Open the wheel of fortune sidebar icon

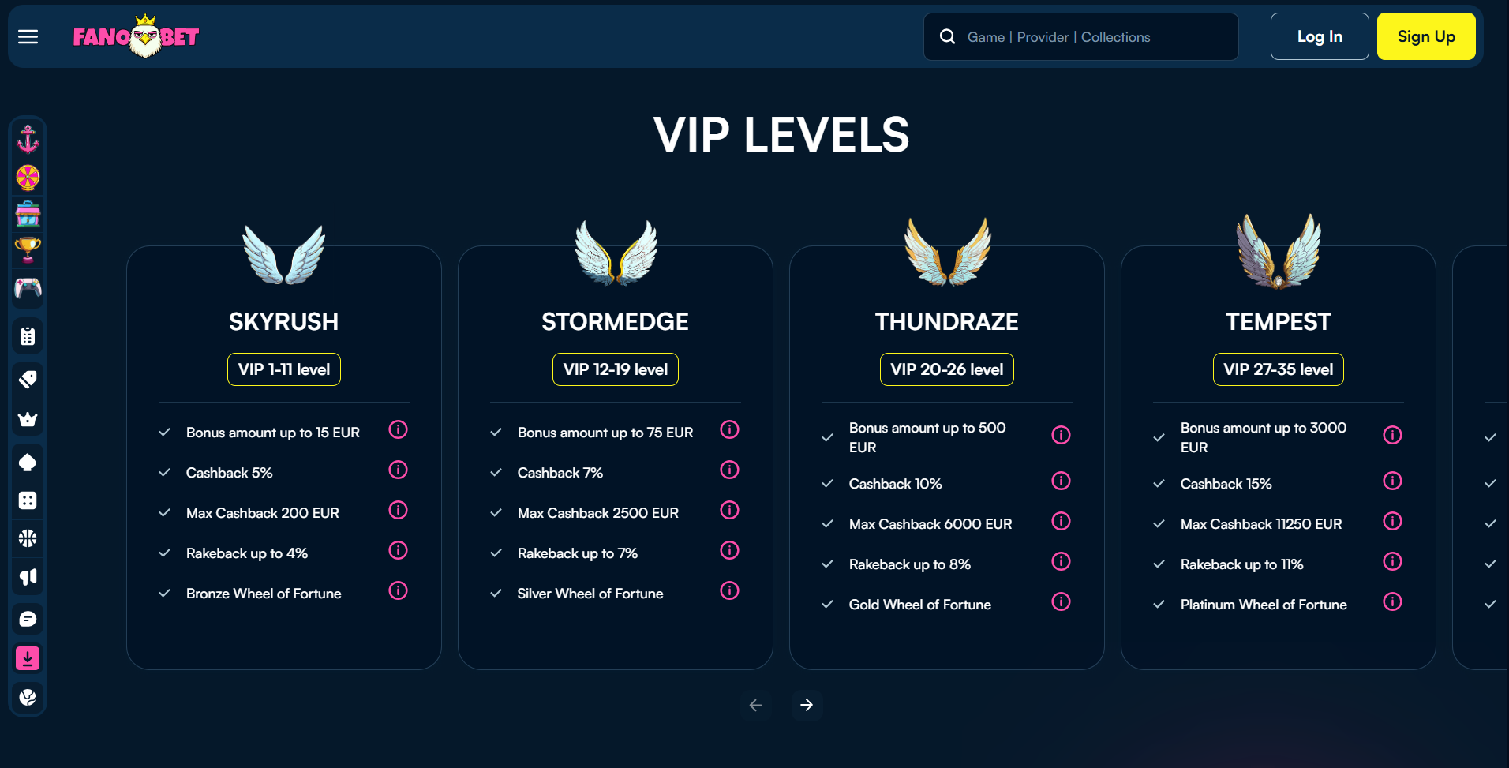[x=28, y=177]
